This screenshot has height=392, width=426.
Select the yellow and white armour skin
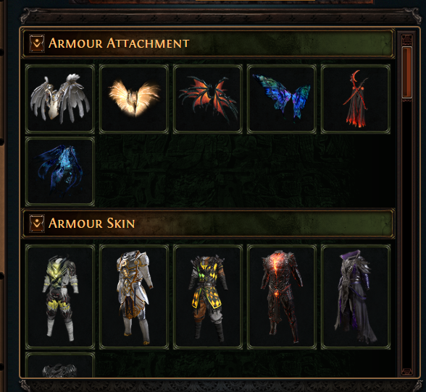(x=59, y=297)
